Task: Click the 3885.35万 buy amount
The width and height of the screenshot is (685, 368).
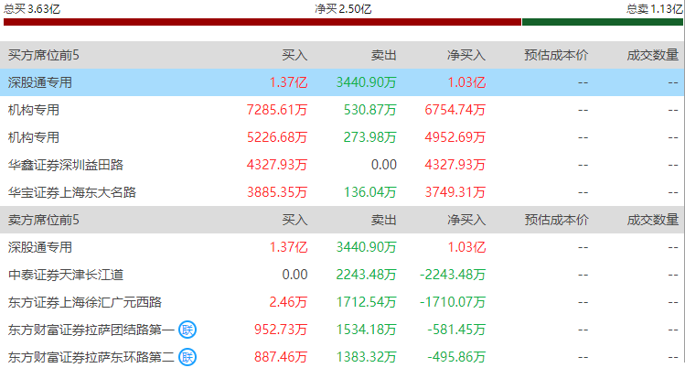Action: coord(277,192)
